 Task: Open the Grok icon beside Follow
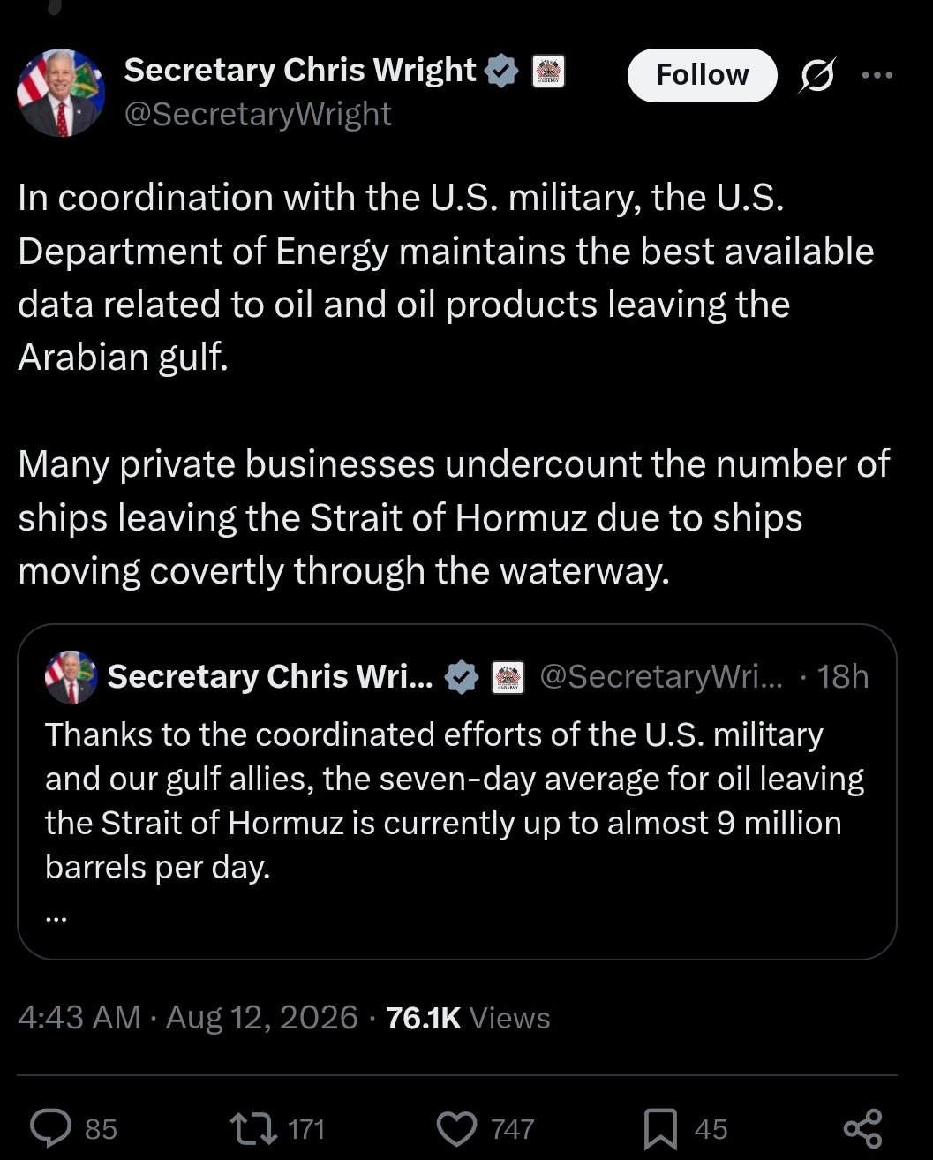816,76
